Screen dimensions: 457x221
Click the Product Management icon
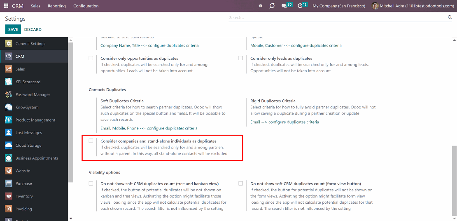(9, 120)
